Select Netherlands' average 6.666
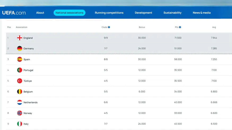The image size is (232, 130). 214,102
